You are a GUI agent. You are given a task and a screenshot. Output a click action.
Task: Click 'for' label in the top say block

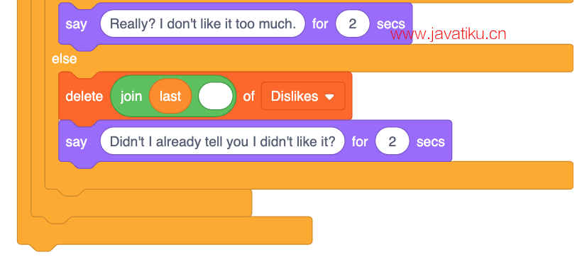click(x=320, y=23)
